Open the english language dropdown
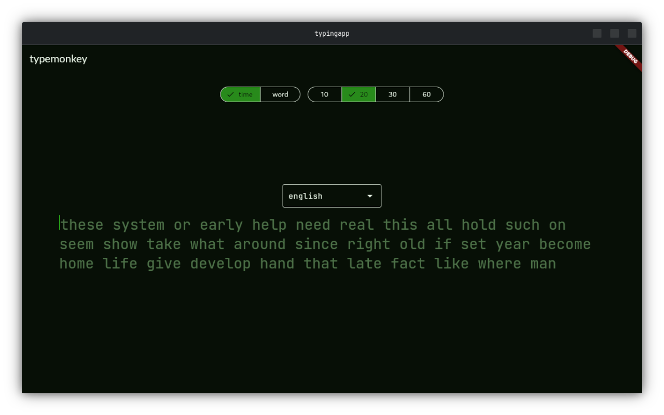 (x=331, y=196)
